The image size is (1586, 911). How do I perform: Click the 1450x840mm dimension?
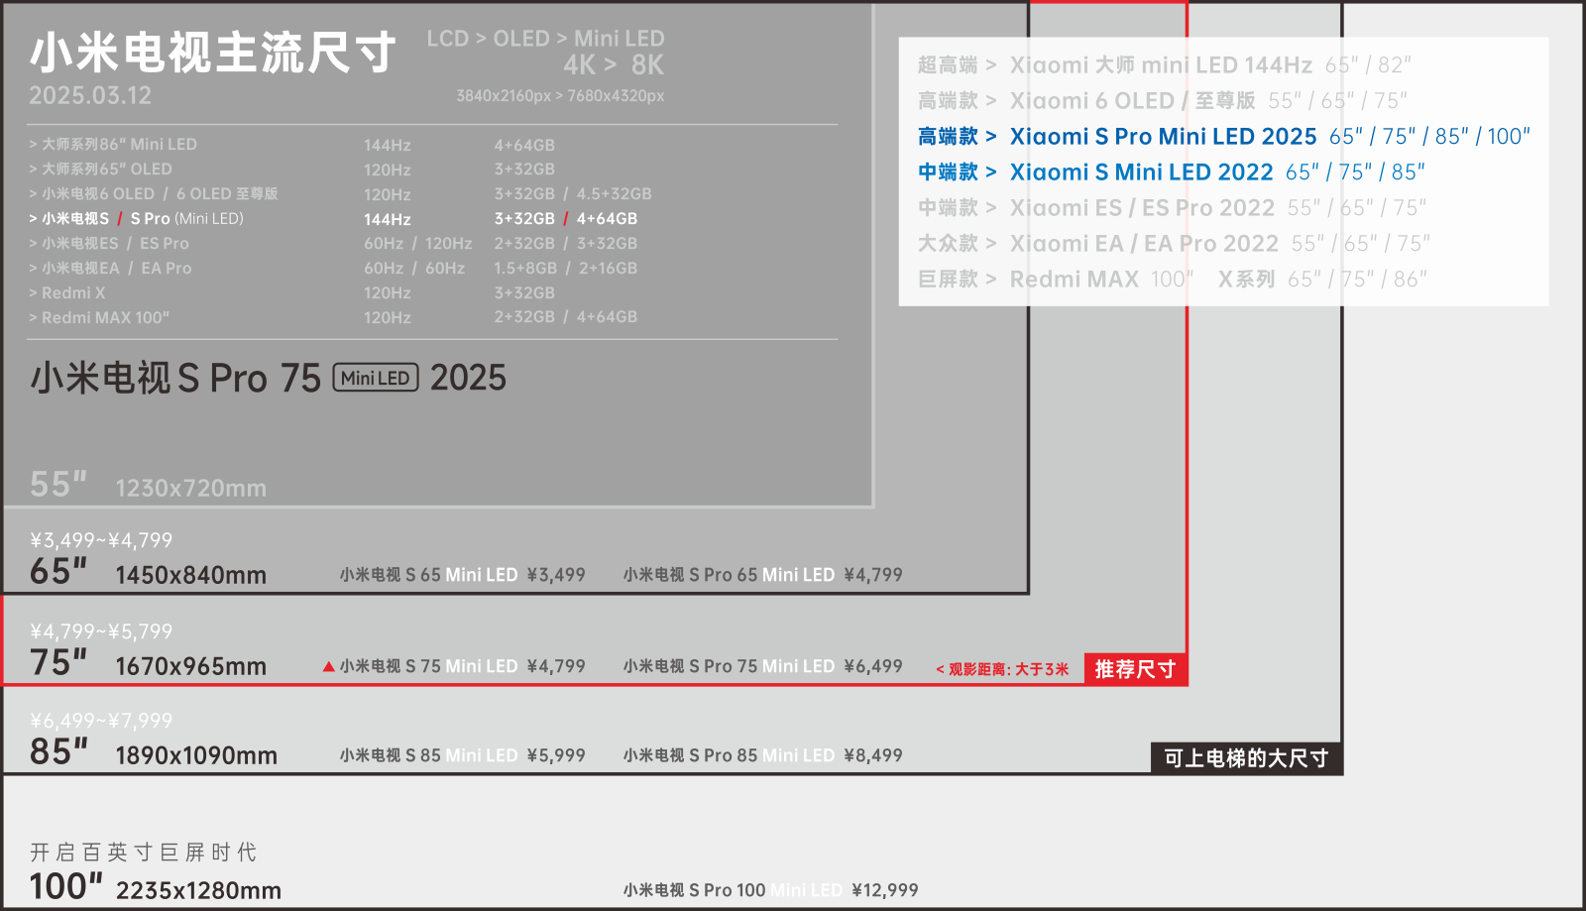pos(191,575)
